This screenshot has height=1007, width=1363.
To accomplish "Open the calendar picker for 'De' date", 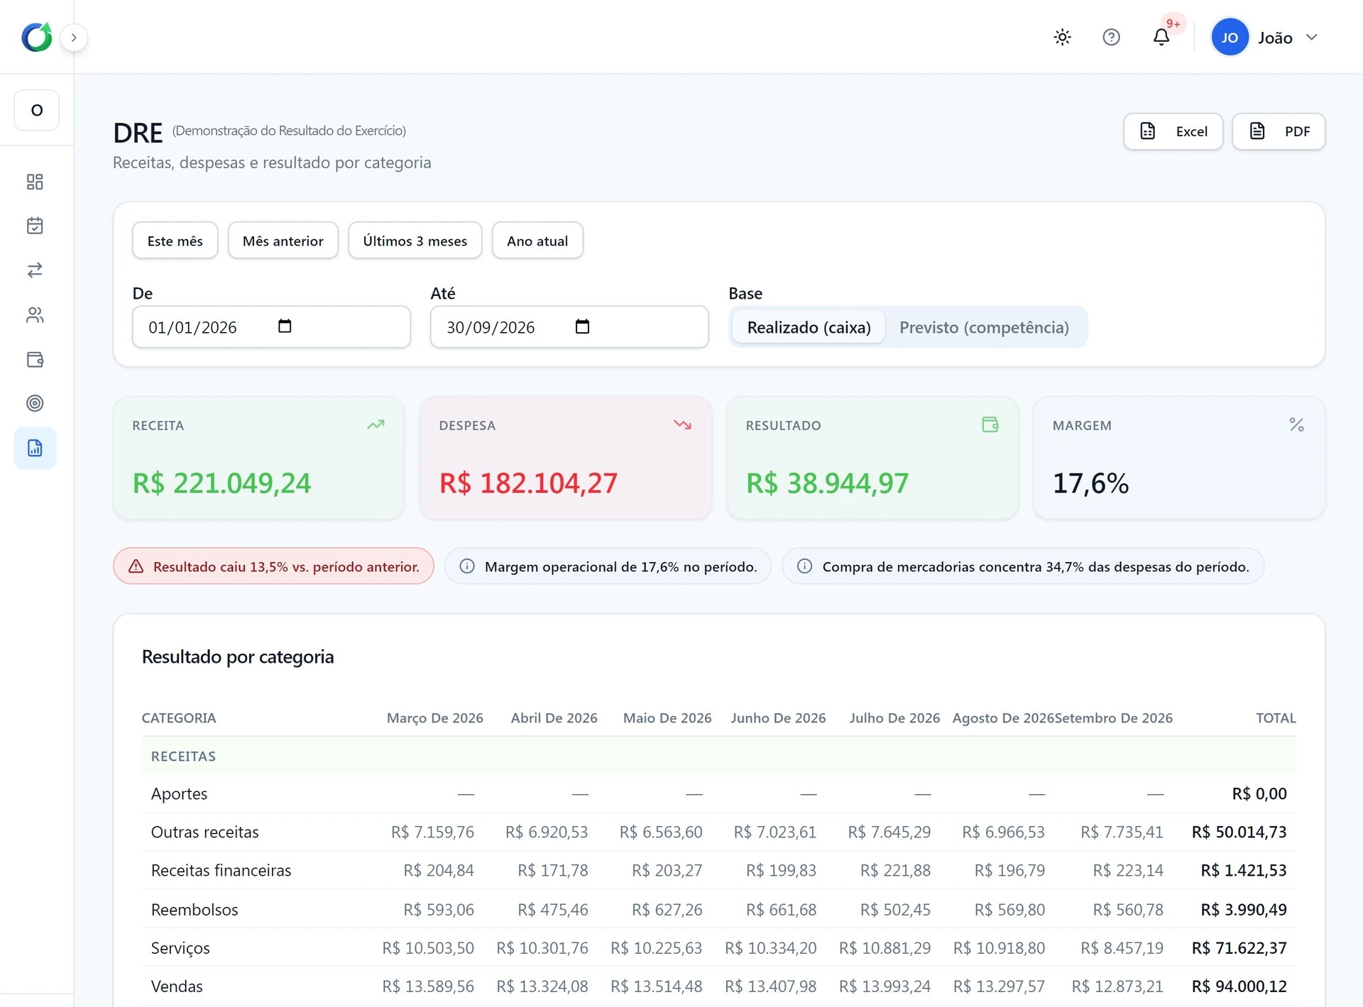I will tap(285, 326).
